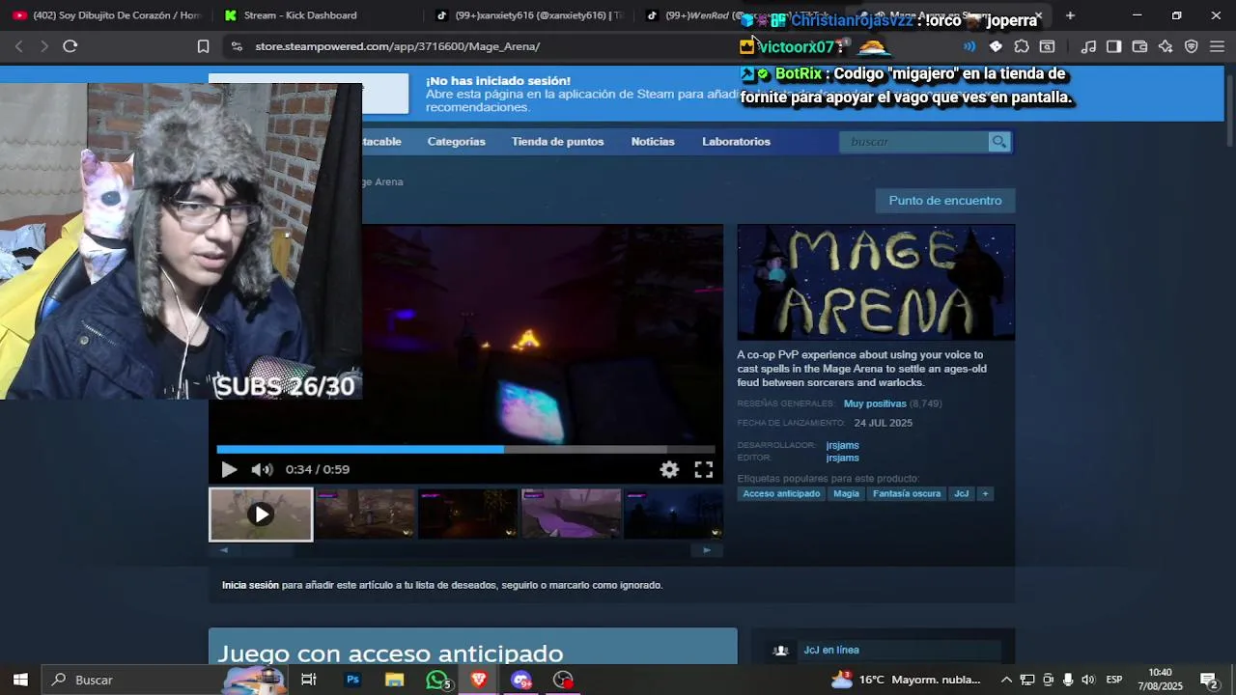The height and width of the screenshot is (695, 1236).
Task: Open the taskbar volume speaker icon
Action: coord(1088,680)
